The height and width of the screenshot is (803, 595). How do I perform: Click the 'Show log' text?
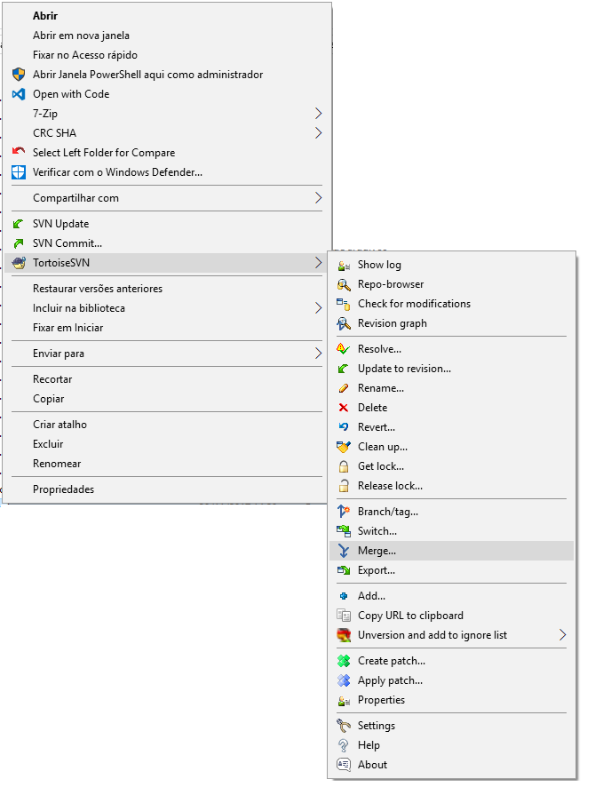tap(379, 266)
